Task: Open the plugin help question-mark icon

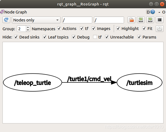Action: tap(153, 12)
